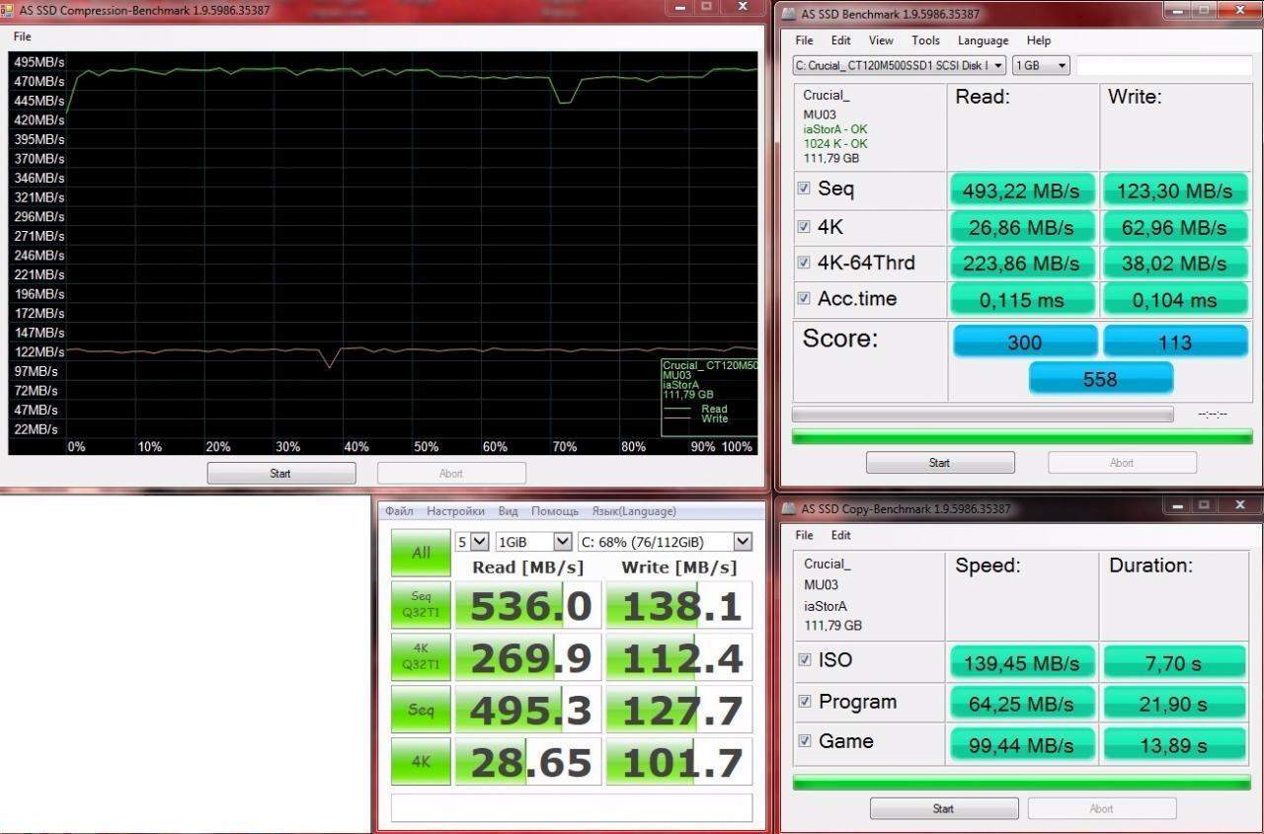The image size is (1264, 834).
Task: Expand the 1 GB test size dropdown
Action: click(1041, 66)
